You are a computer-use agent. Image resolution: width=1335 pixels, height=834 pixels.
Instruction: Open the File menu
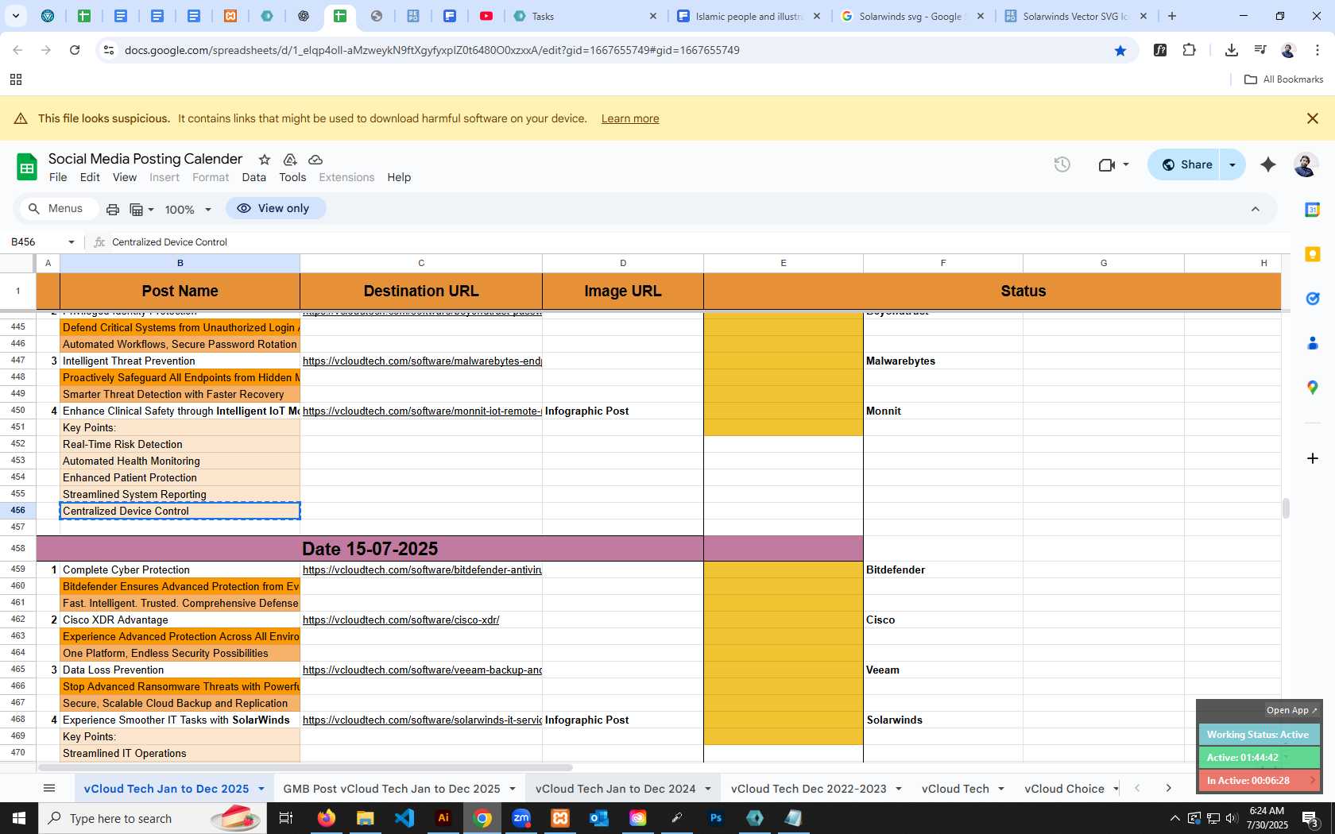click(x=58, y=178)
